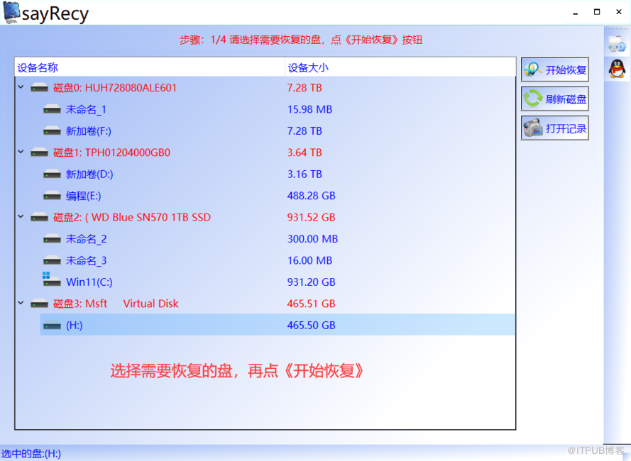The image size is (631, 461).
Task: Collapse the 磁盘3 Msft Virtual Disk node
Action: point(21,303)
